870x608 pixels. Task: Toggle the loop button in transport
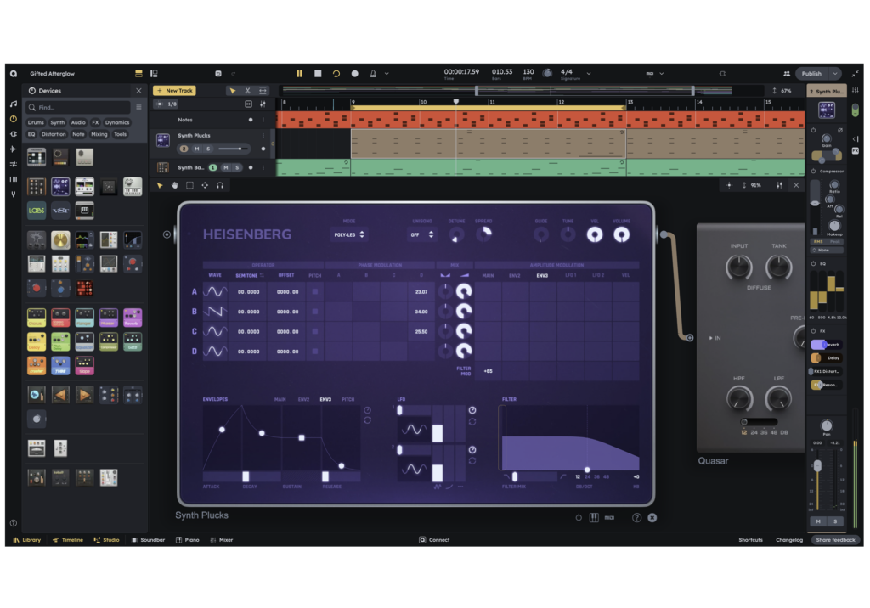pyautogui.click(x=336, y=73)
